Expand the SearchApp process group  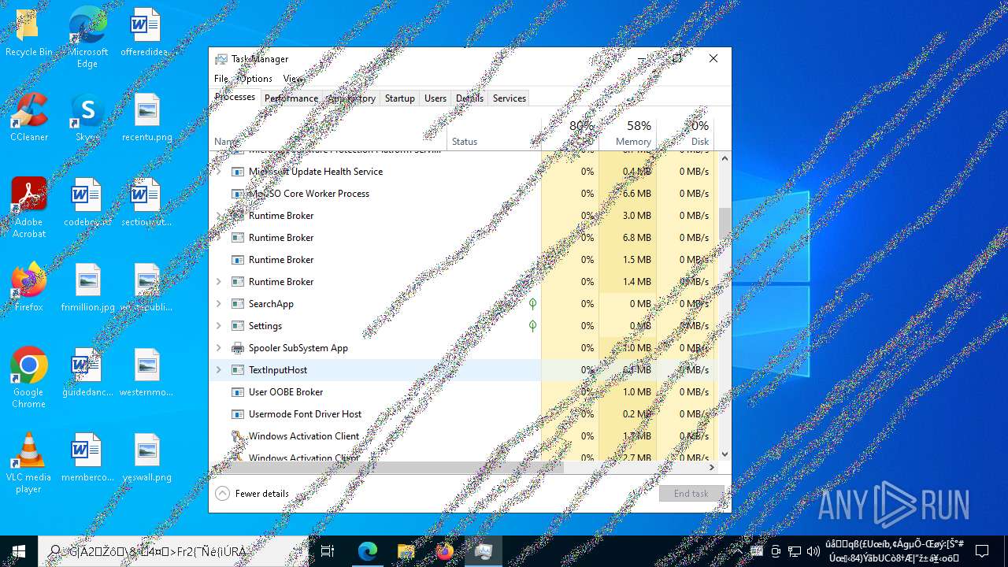(x=219, y=304)
